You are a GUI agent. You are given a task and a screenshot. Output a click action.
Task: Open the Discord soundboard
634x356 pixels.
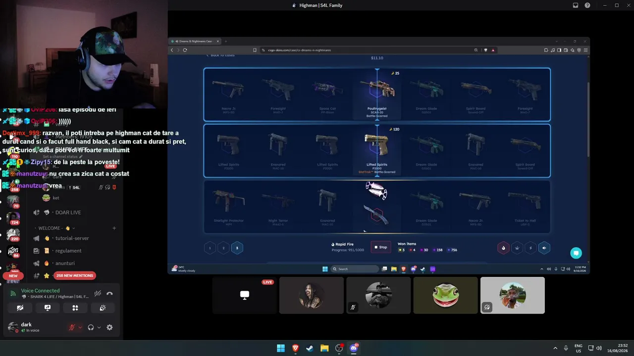(103, 308)
